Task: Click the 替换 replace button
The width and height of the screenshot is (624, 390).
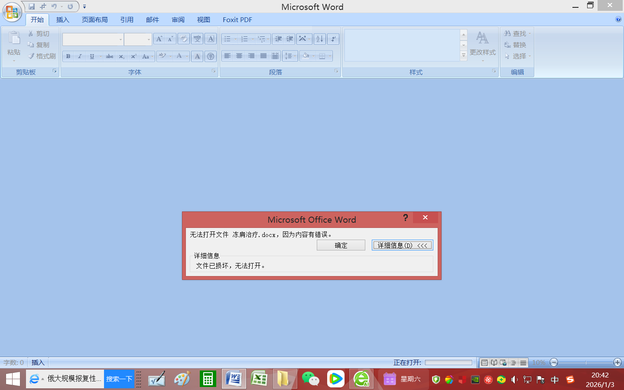Action: tap(515, 45)
